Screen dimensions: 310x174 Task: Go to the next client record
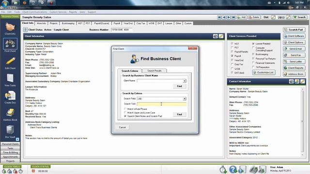(x=229, y=17)
